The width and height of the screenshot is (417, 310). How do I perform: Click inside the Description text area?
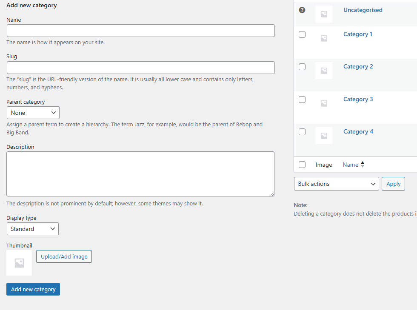click(x=140, y=174)
